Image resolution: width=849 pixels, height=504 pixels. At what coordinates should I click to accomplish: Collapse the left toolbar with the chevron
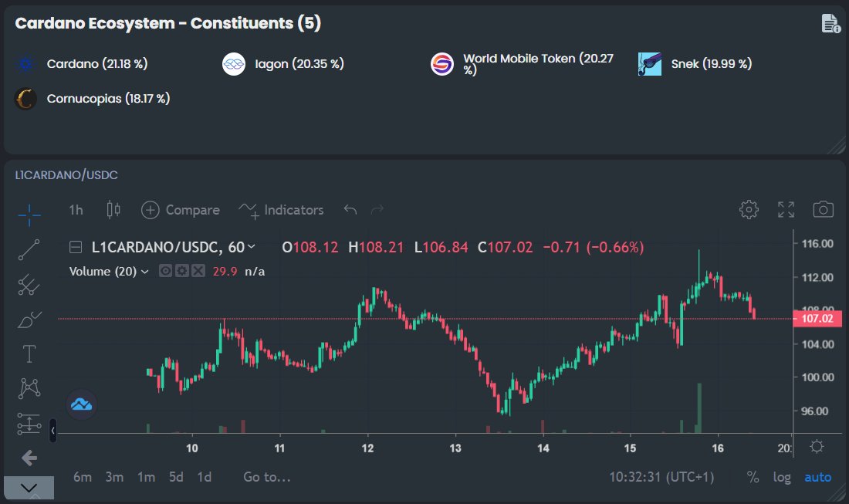(29, 487)
